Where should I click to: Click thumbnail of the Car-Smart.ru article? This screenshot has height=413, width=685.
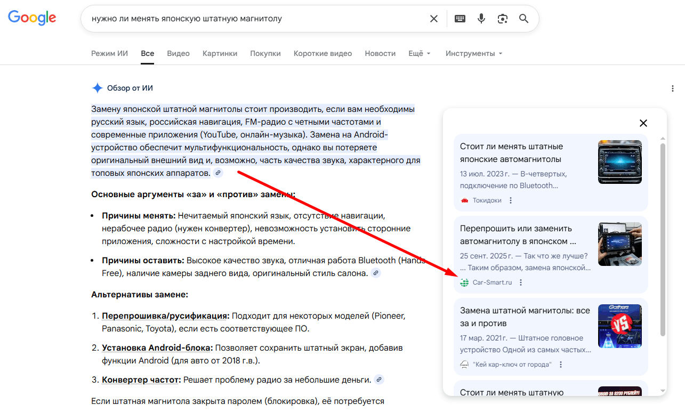coord(619,244)
